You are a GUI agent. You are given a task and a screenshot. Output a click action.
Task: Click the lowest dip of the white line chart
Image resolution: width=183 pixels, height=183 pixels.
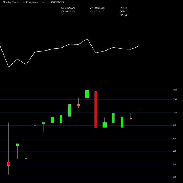coord(9,67)
